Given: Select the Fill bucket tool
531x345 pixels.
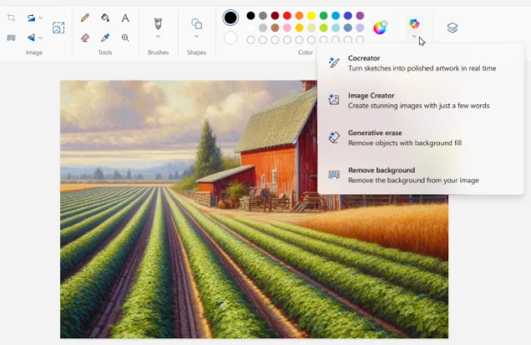Looking at the screenshot, I should [105, 17].
